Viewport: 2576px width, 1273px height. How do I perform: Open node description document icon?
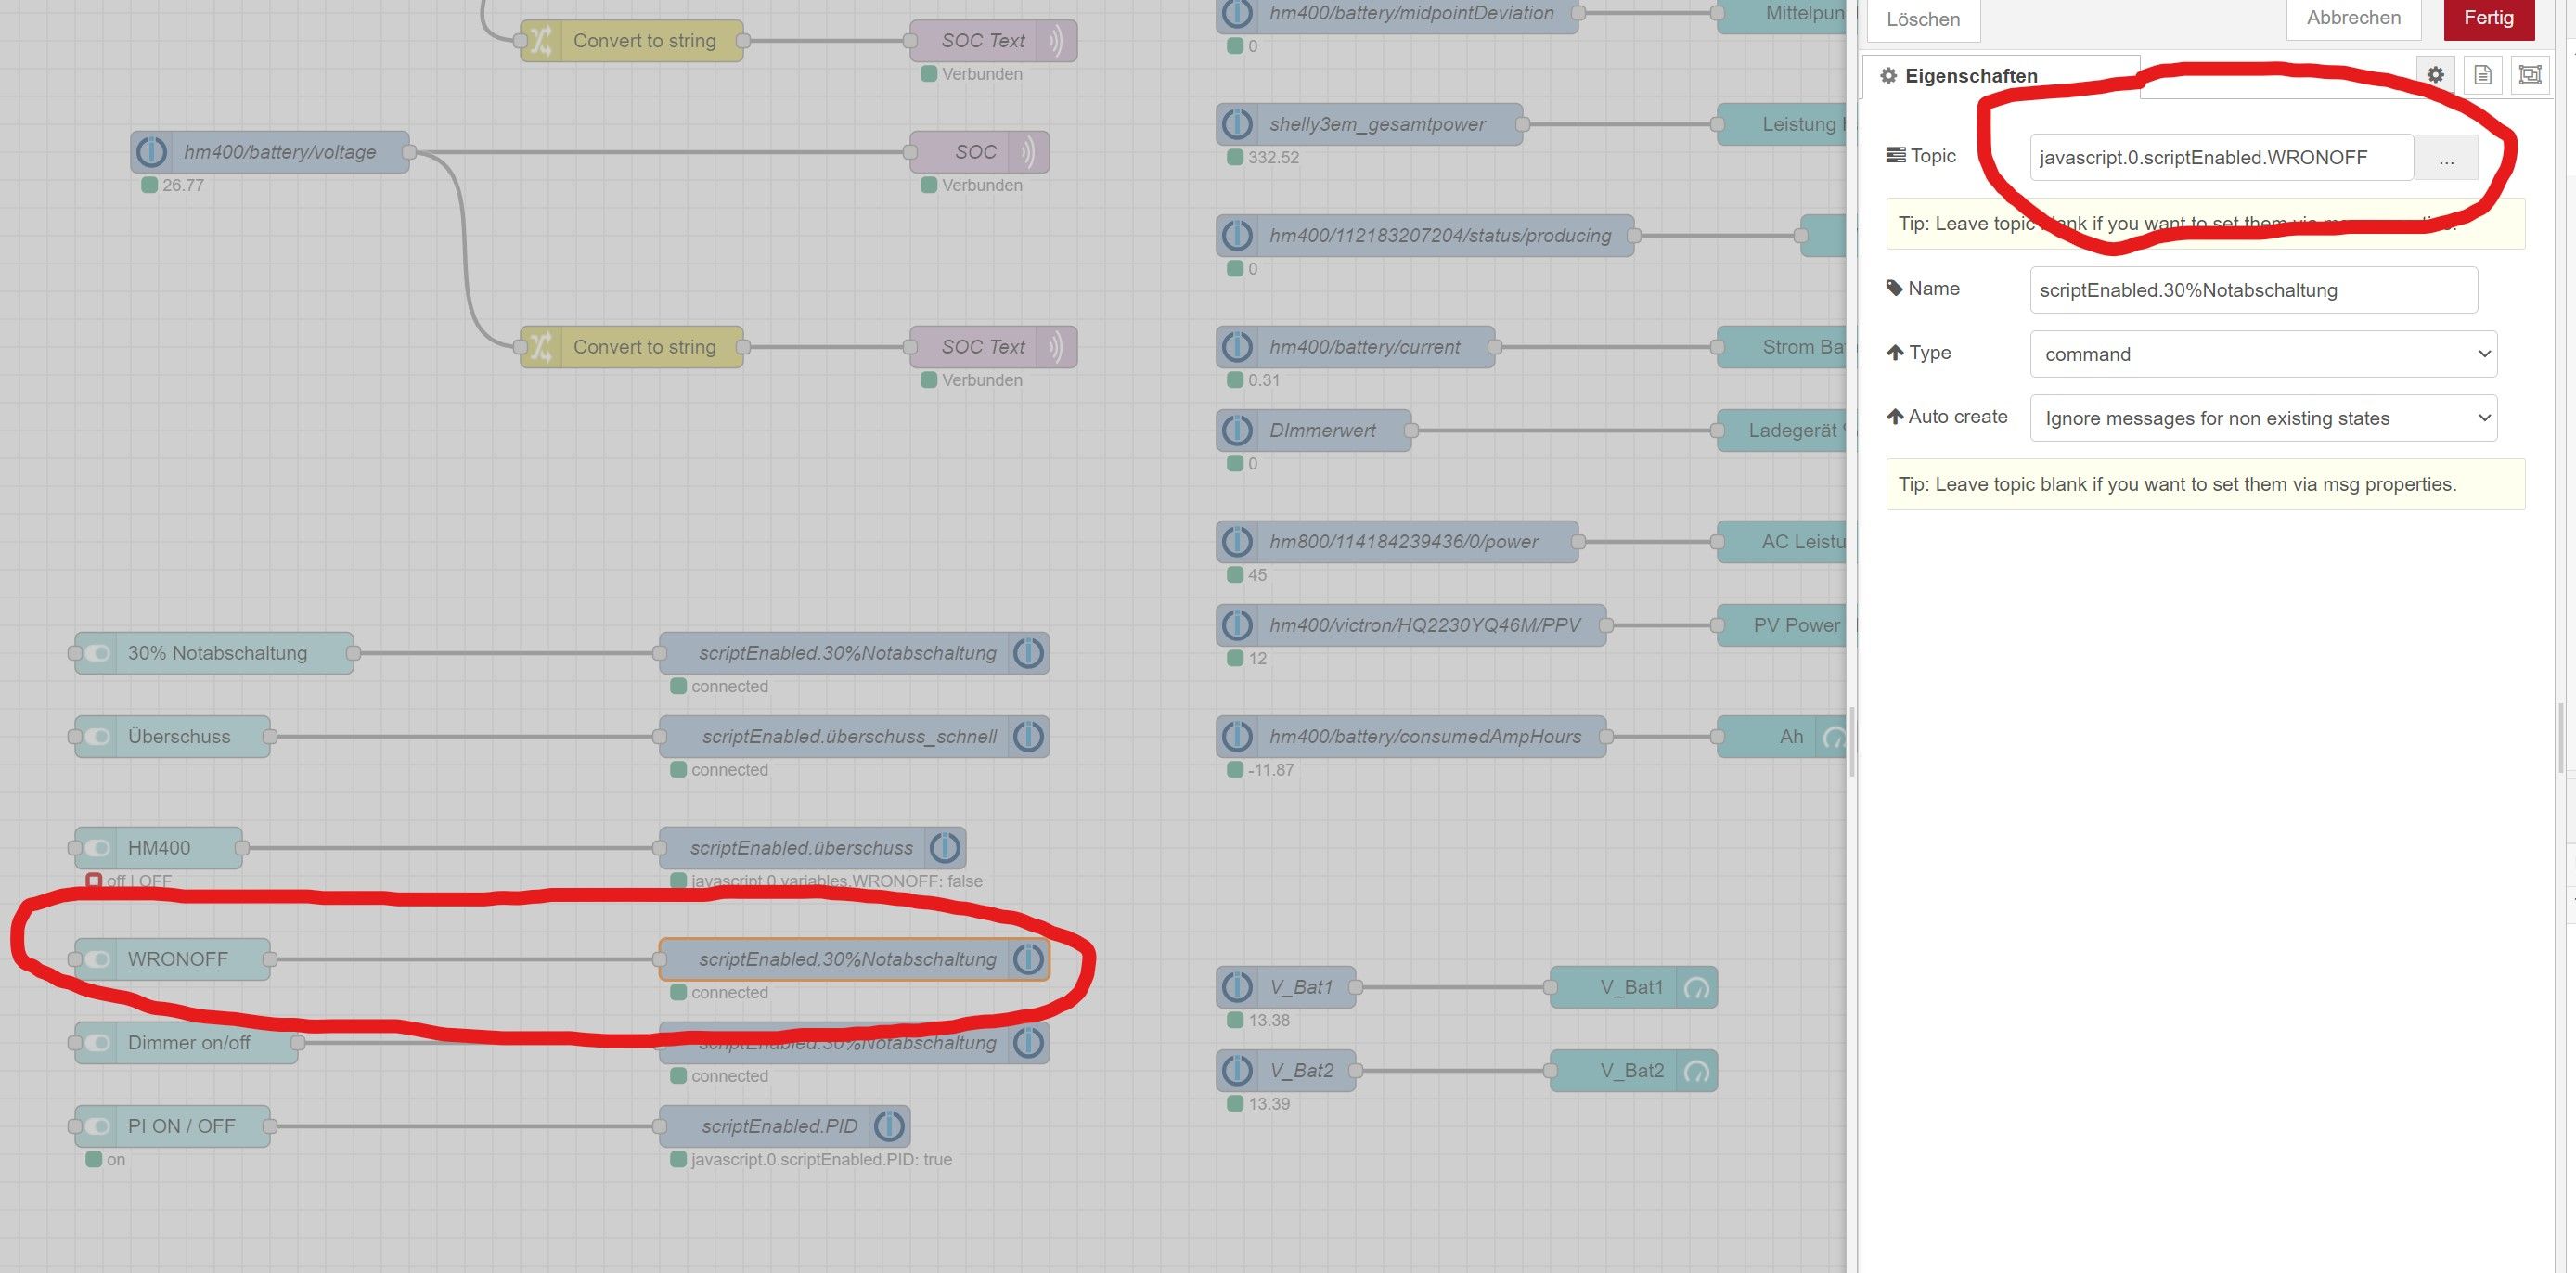(2482, 75)
